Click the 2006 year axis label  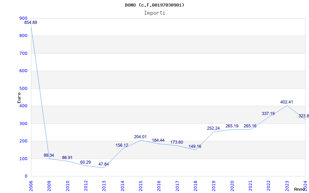pos(31,186)
